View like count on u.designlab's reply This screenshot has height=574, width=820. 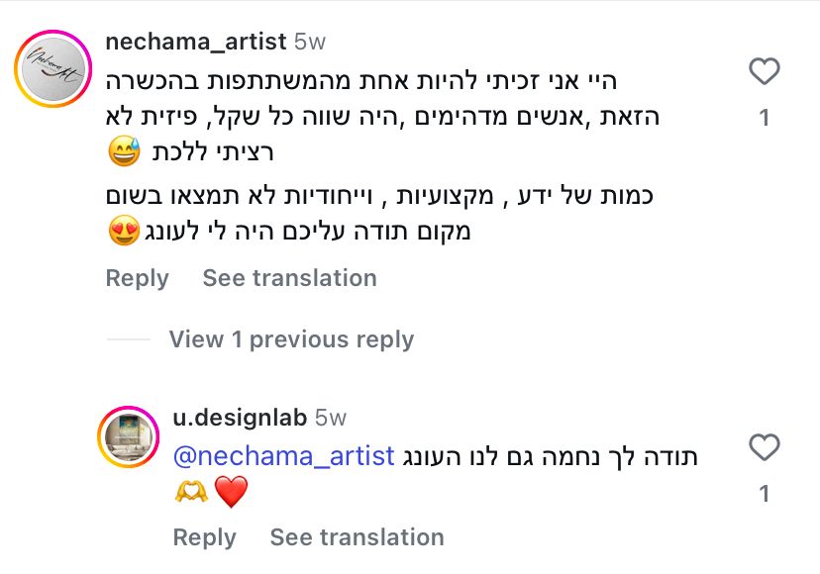click(x=764, y=494)
